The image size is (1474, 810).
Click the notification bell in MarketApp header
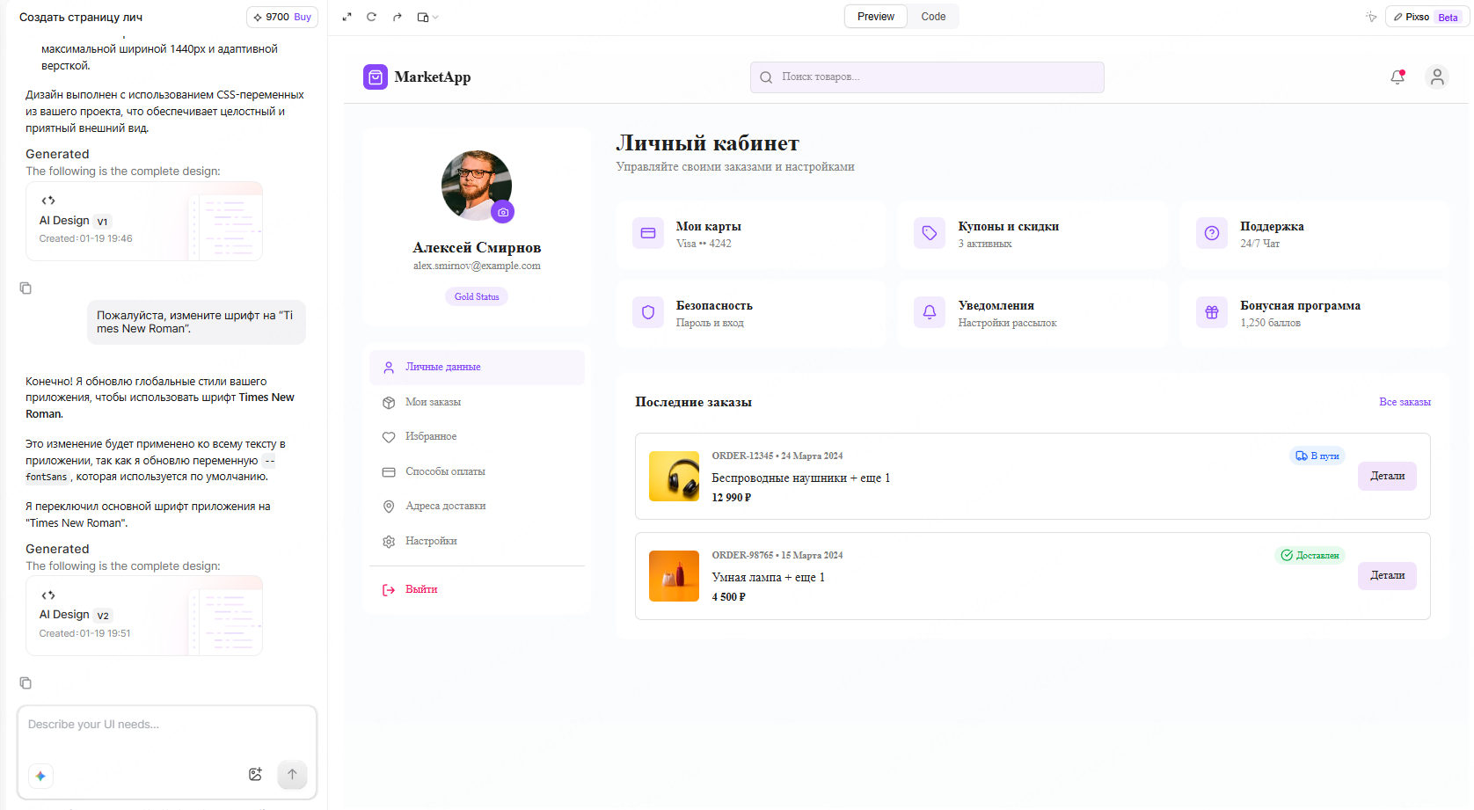[1397, 77]
